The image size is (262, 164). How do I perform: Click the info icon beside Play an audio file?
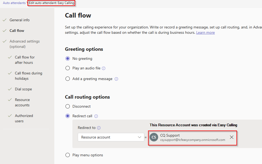[x=104, y=68]
